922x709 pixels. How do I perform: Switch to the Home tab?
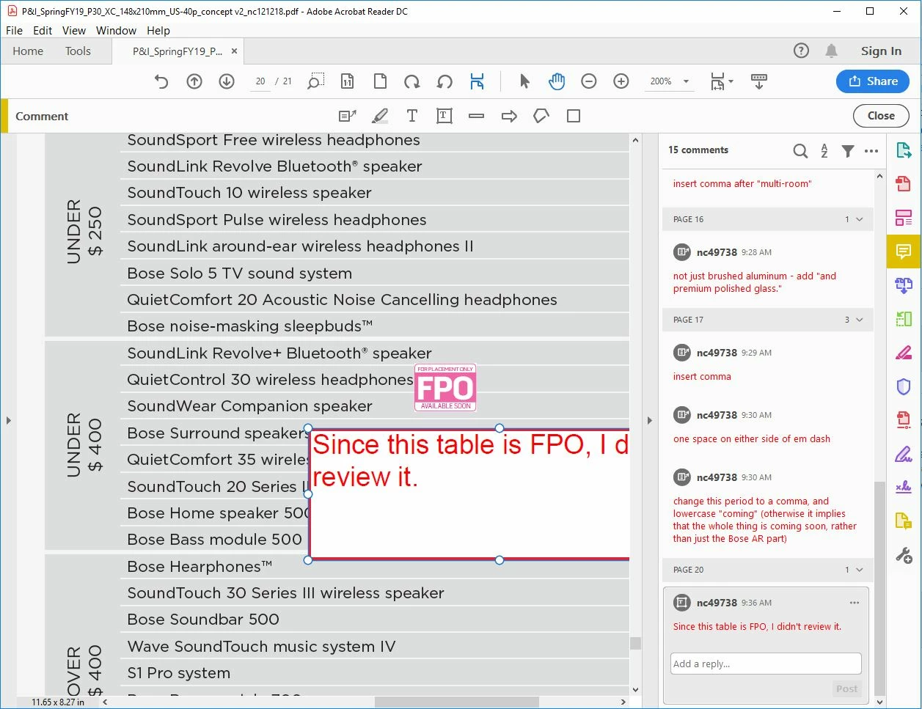coord(28,51)
